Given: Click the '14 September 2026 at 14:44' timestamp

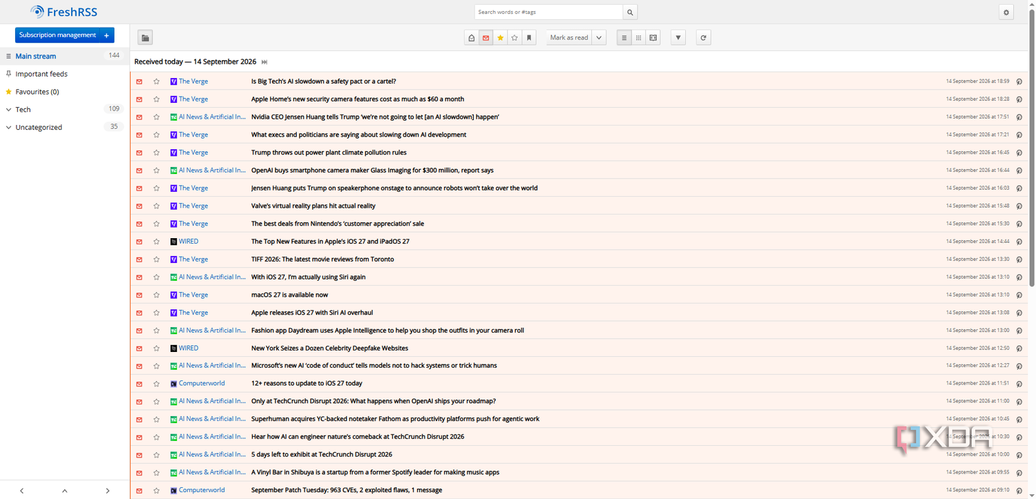Looking at the screenshot, I should (x=977, y=242).
